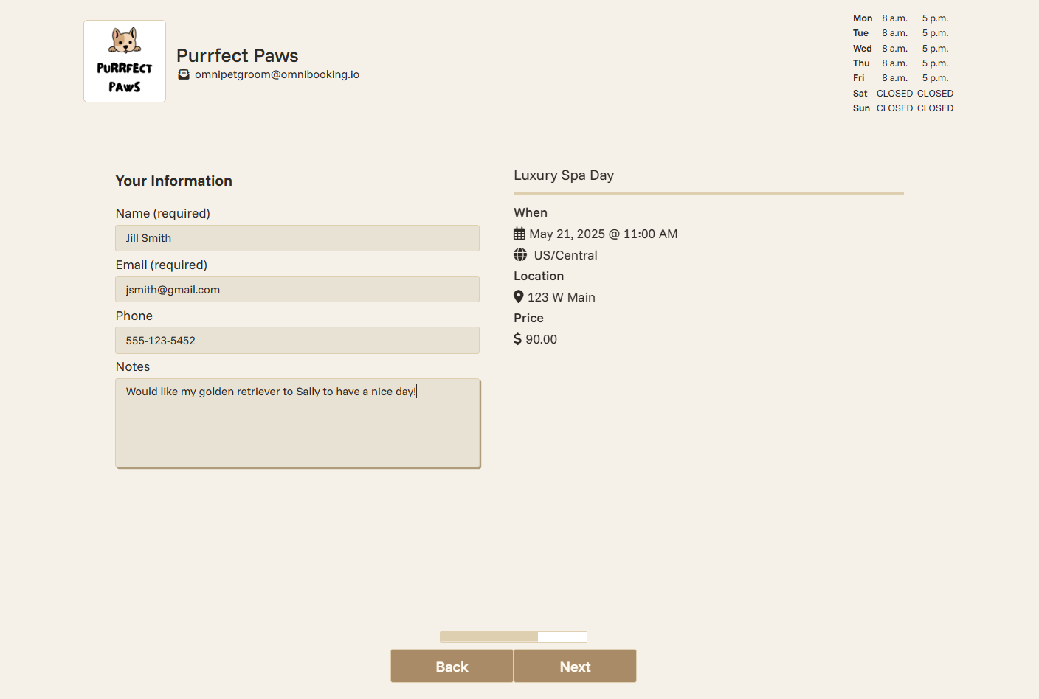Open the omnipetgroom@omnibooking.io email link

tap(277, 74)
